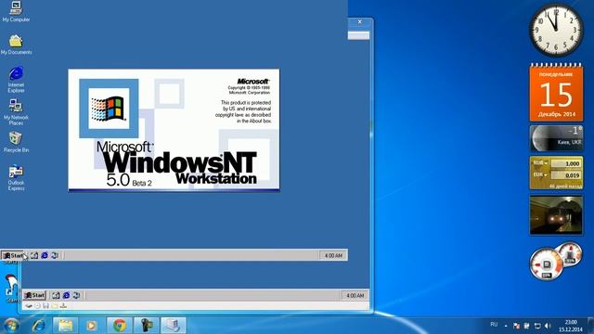The height and width of the screenshot is (334, 594).
Task: Launch Google Chrome from the taskbar
Action: click(x=120, y=326)
